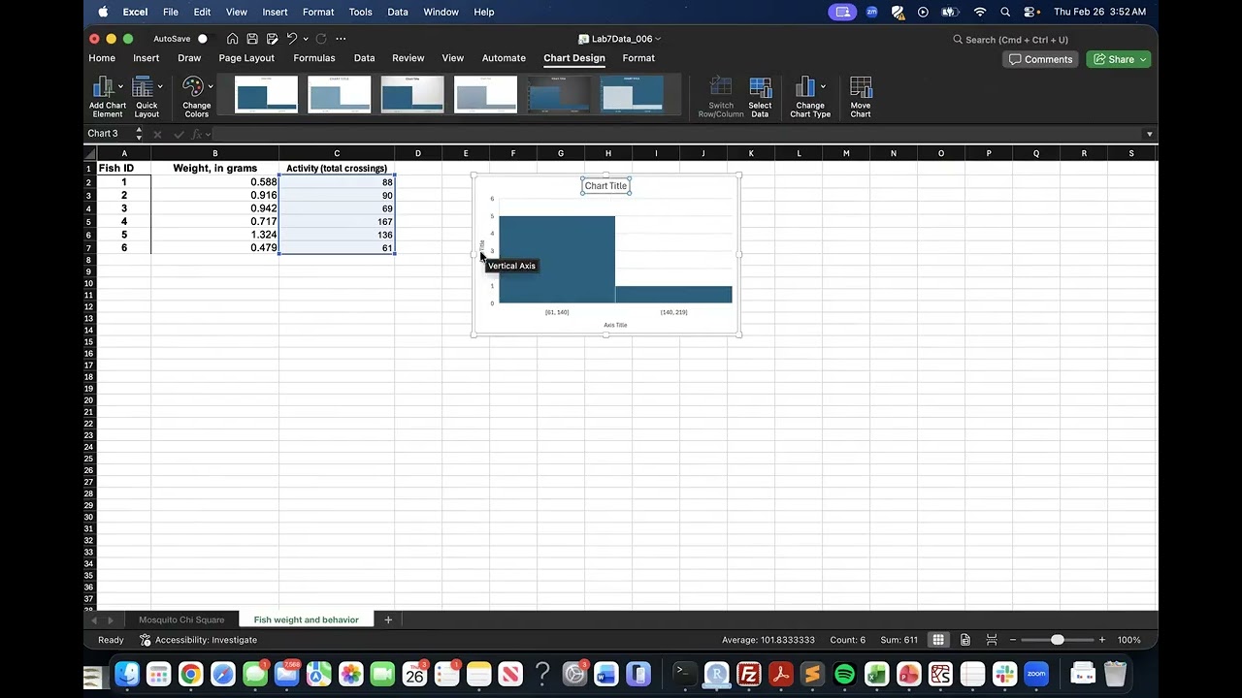1242x698 pixels.
Task: Click the Undo arrow icon
Action: coord(291,39)
